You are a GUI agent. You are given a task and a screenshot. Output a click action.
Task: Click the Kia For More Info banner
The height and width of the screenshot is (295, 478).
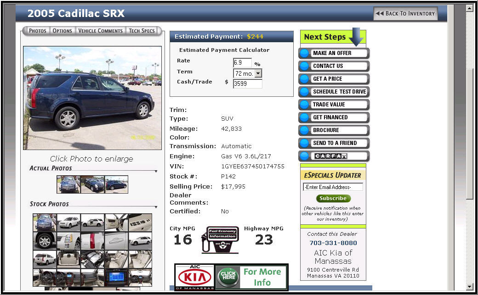pos(231,277)
